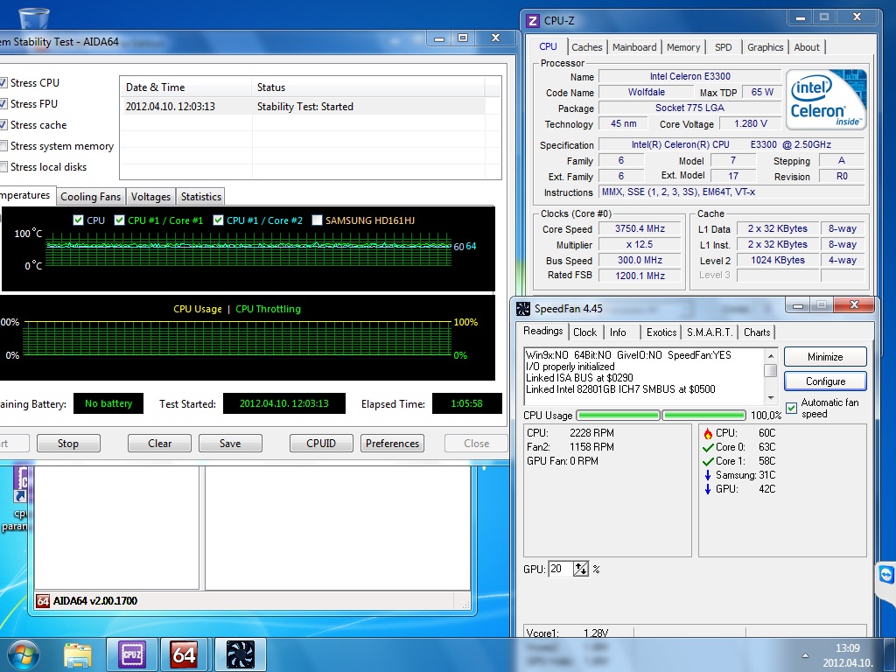Open the Mainboard tab in CPU-Z

(x=634, y=47)
